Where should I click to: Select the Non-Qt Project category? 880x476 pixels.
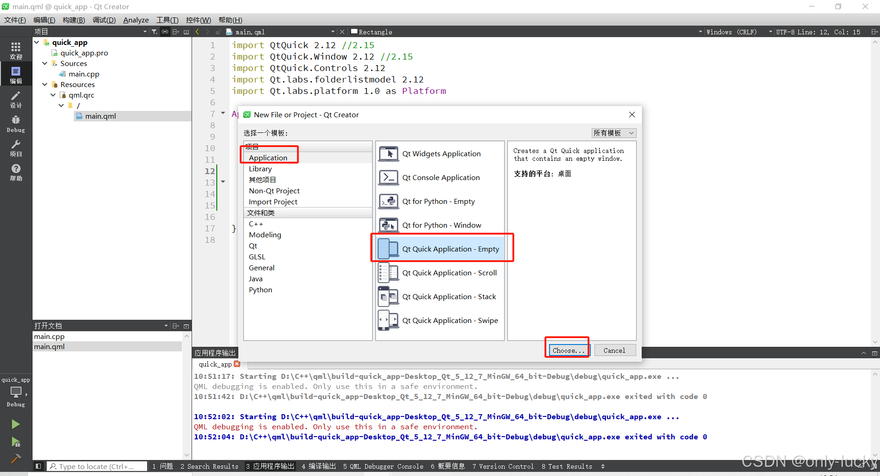coord(308,191)
